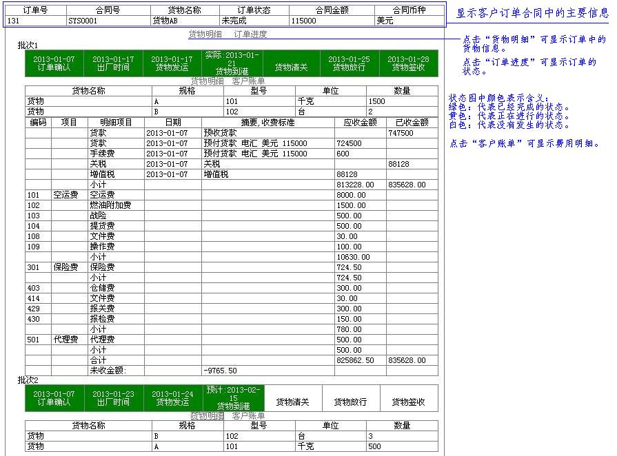This screenshot has height=456, width=617.
Task: Click the 合同币种 column header
Action: point(409,11)
